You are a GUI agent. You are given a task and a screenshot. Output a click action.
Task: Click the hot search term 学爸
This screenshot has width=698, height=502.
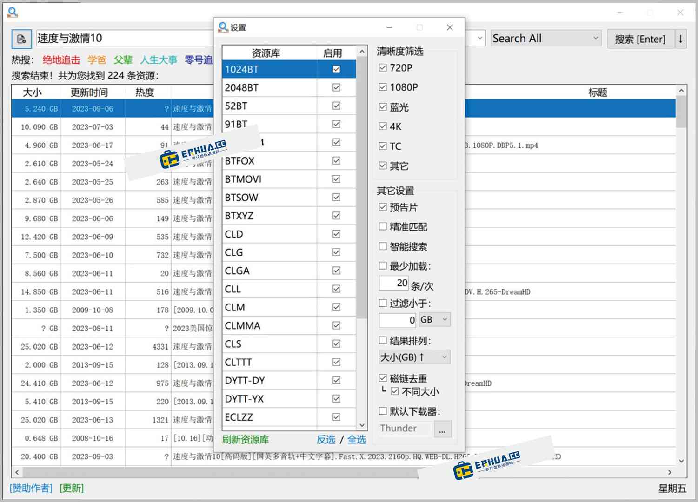(x=97, y=60)
